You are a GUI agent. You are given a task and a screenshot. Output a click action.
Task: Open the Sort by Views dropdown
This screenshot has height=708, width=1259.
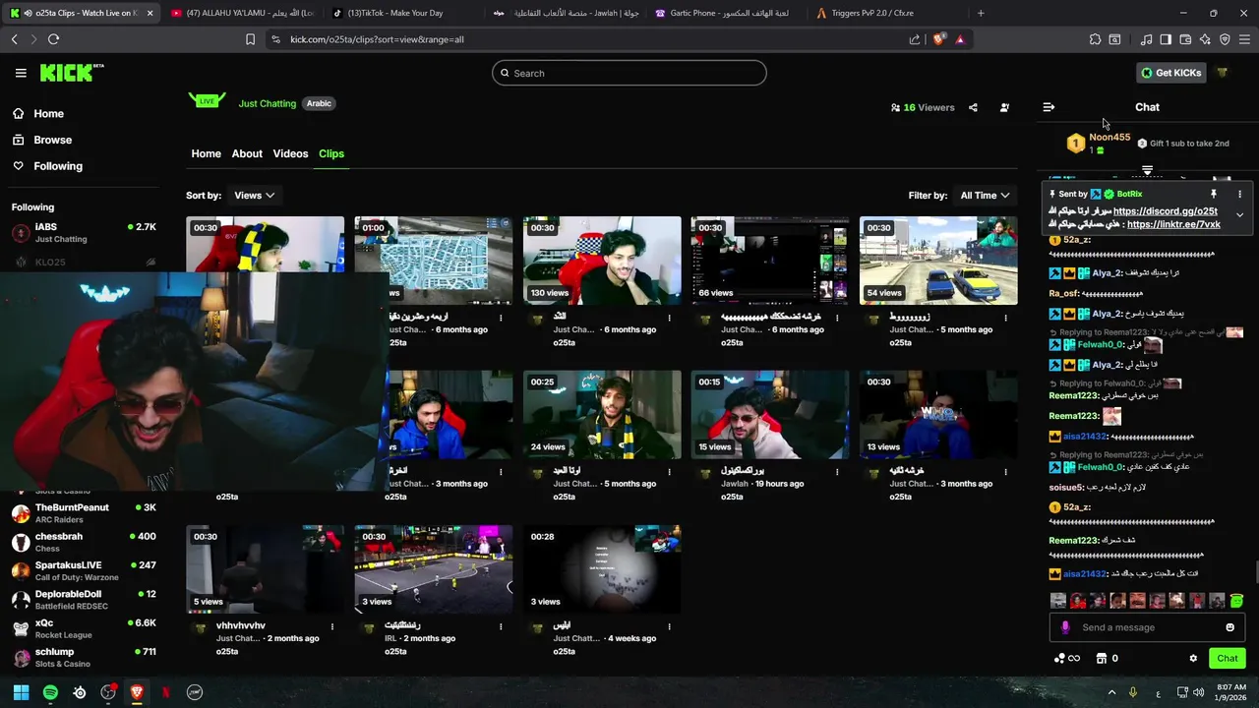point(254,196)
